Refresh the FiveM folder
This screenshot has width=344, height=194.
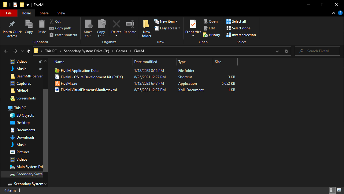[x=286, y=51]
